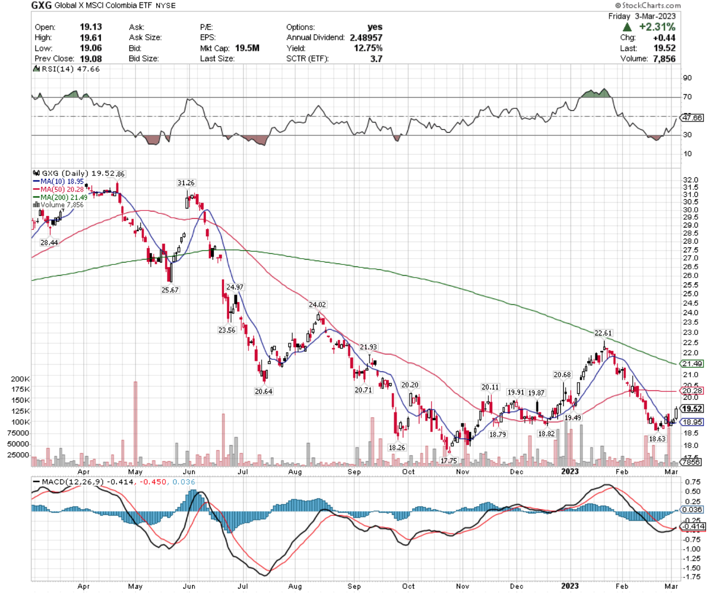Click the RSI(14) 47.66 indicator label
714x595 pixels.
coord(71,69)
